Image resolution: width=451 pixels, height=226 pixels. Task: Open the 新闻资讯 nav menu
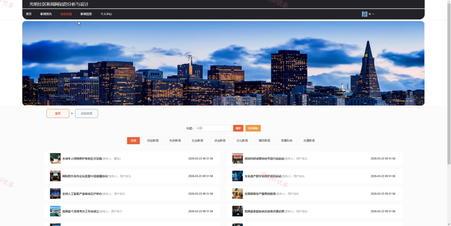(46, 14)
